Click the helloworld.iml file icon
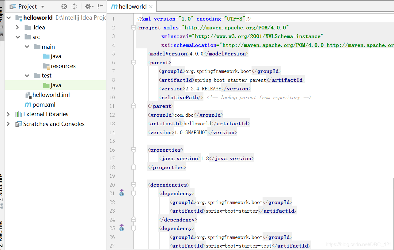This screenshot has height=250, width=394. [28, 95]
